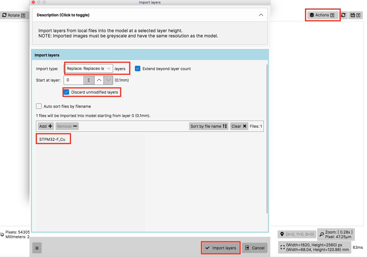Decrease Start at layer with down arrow

(108, 80)
